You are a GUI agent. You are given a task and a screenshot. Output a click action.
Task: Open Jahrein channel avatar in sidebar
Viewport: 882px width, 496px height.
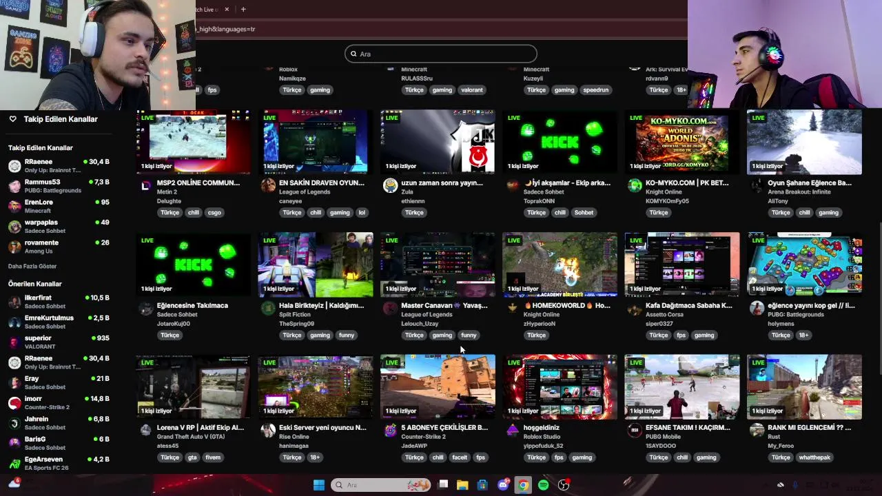(14, 423)
